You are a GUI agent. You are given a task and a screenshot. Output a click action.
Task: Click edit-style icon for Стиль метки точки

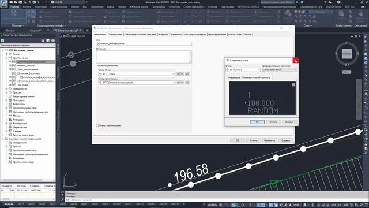(x=180, y=83)
